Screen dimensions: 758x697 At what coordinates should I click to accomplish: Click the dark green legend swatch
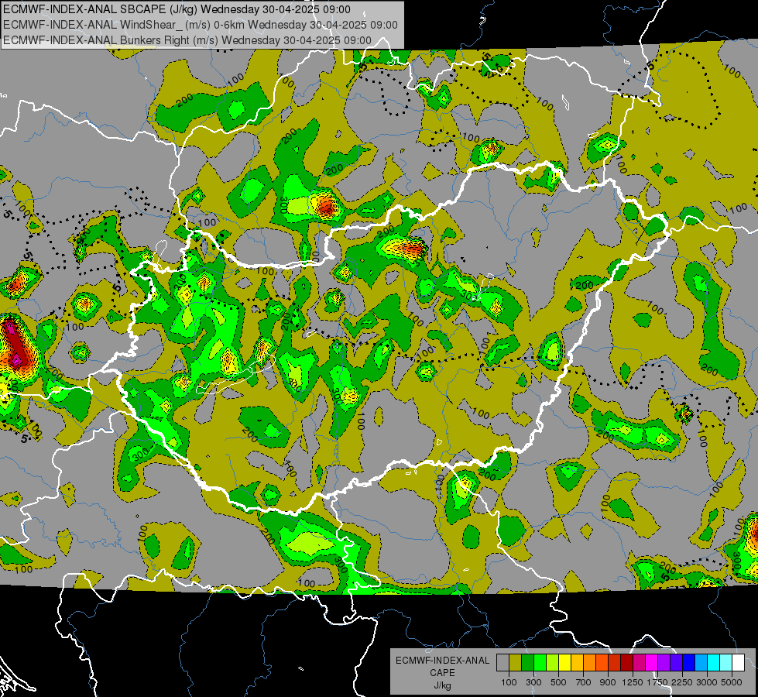[527, 663]
